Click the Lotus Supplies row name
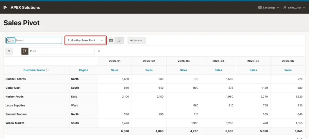Viewport: 309px width, 139px height. (15, 105)
